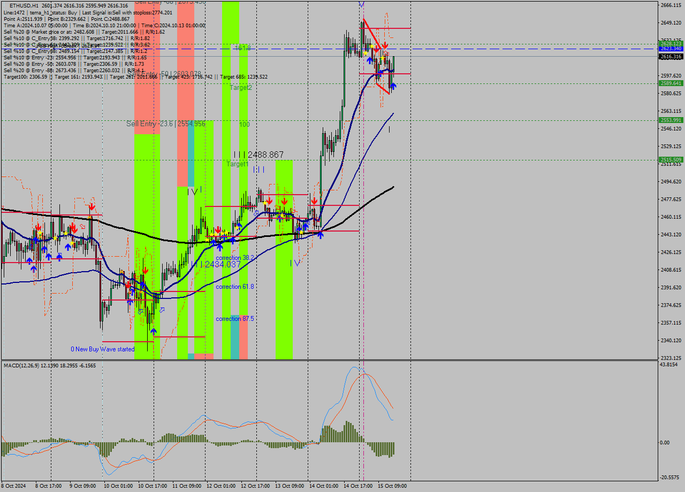Click the '13 Oct 09:00' time axis label
This screenshot has width=685, height=492.
[290, 486]
